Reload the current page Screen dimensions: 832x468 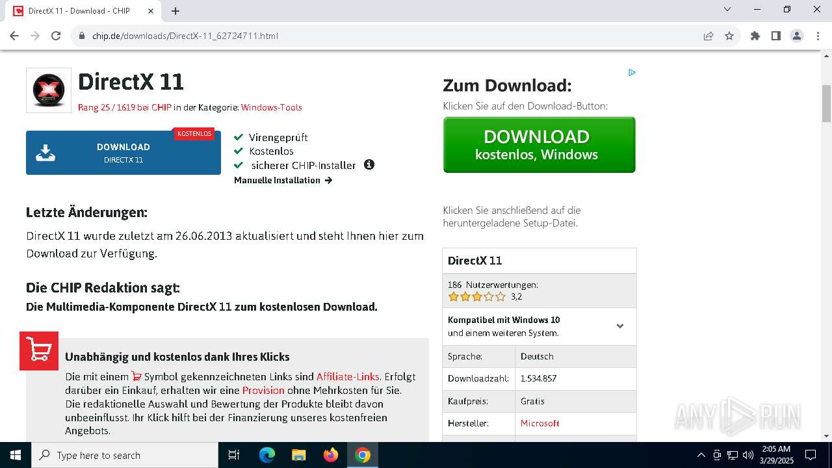coord(56,36)
